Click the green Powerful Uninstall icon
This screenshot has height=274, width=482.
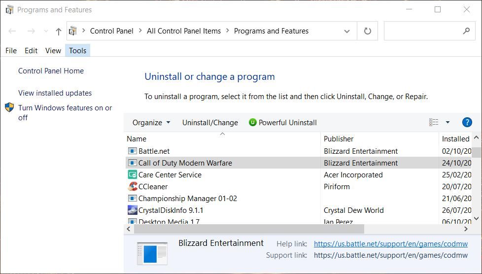[x=252, y=122]
